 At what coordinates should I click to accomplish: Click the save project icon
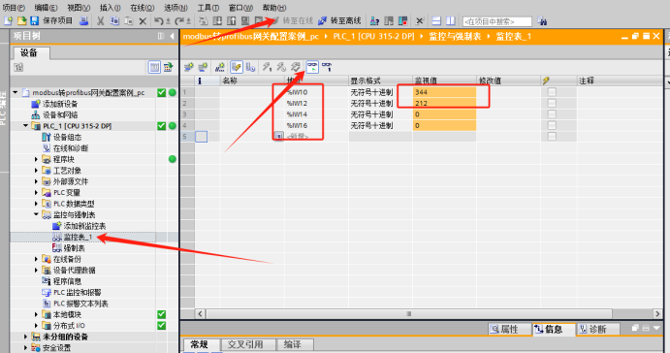pyautogui.click(x=35, y=21)
